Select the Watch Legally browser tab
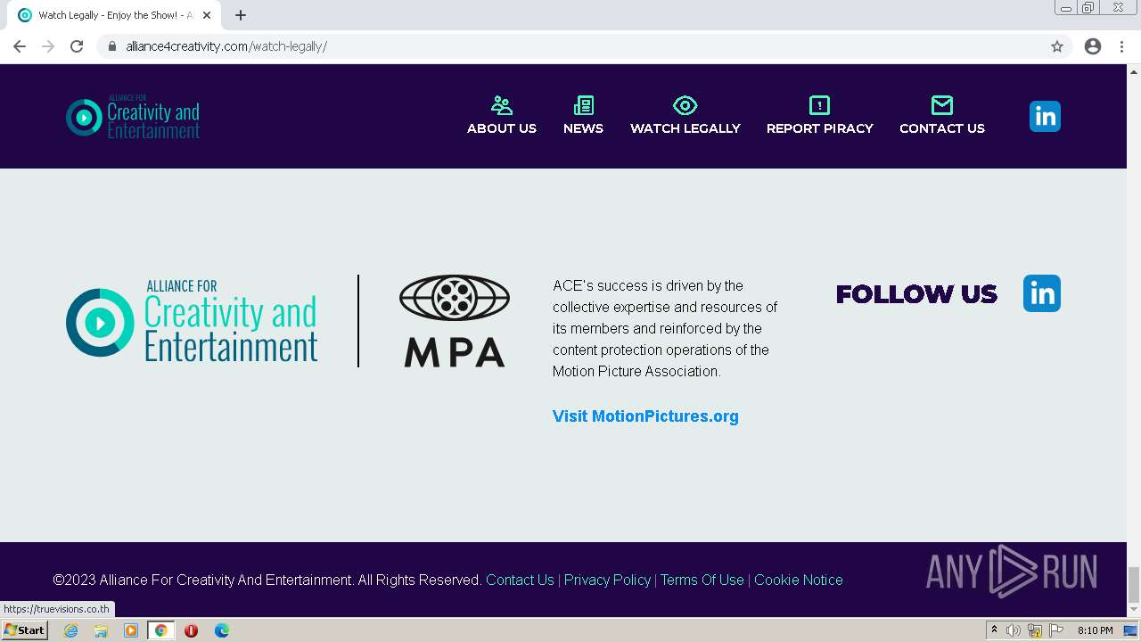1141x642 pixels. [x=114, y=15]
